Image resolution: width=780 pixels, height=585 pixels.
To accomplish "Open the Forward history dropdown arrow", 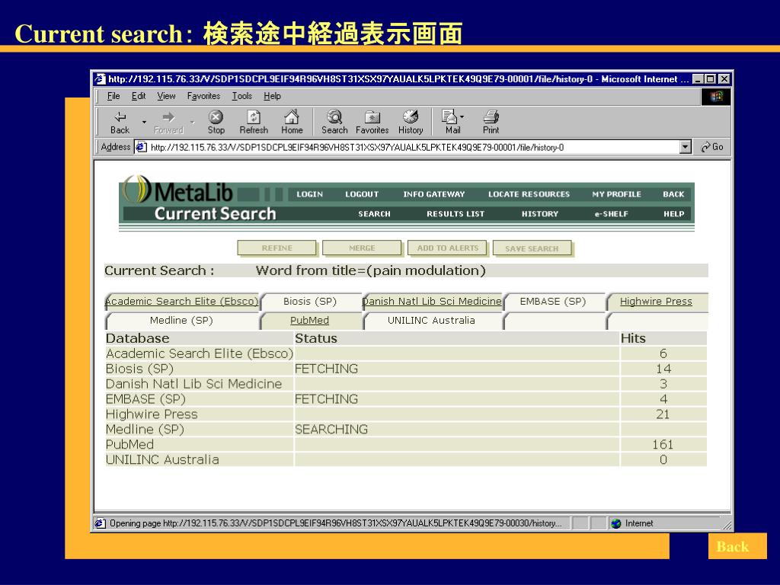I will click(192, 122).
